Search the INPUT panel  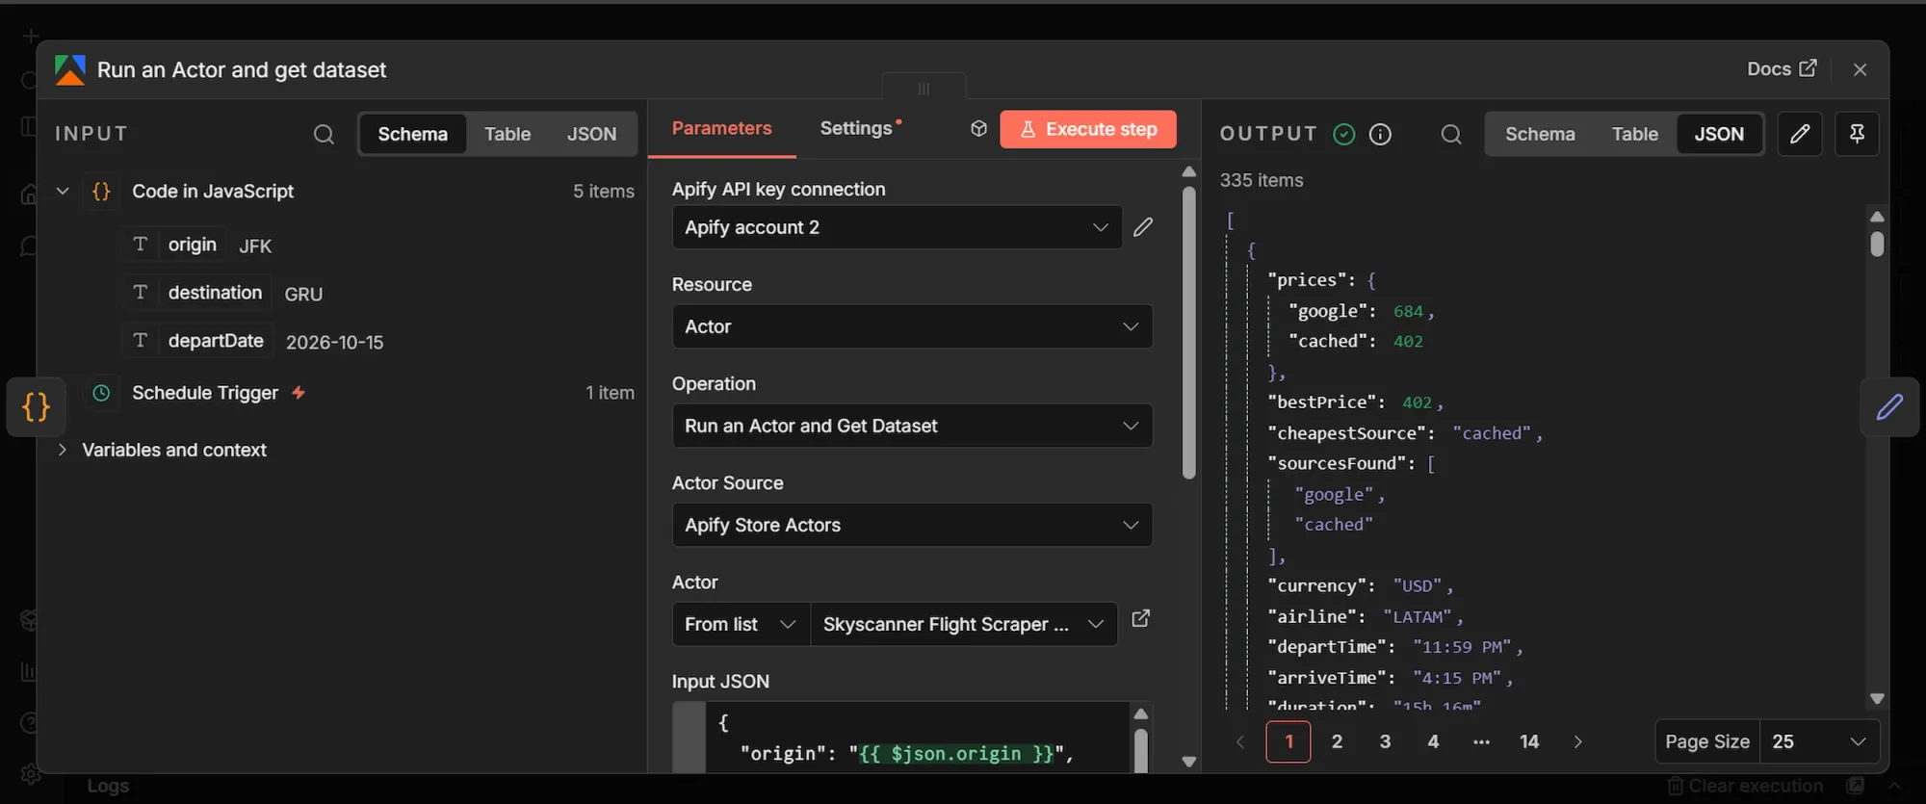[324, 134]
